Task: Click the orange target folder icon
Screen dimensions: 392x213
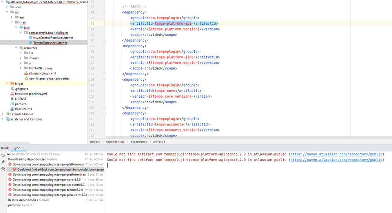Action: 12,84
